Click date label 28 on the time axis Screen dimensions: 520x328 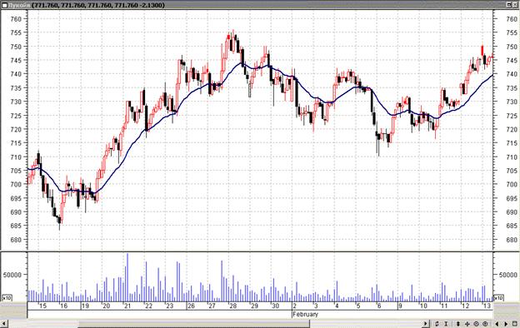click(233, 306)
